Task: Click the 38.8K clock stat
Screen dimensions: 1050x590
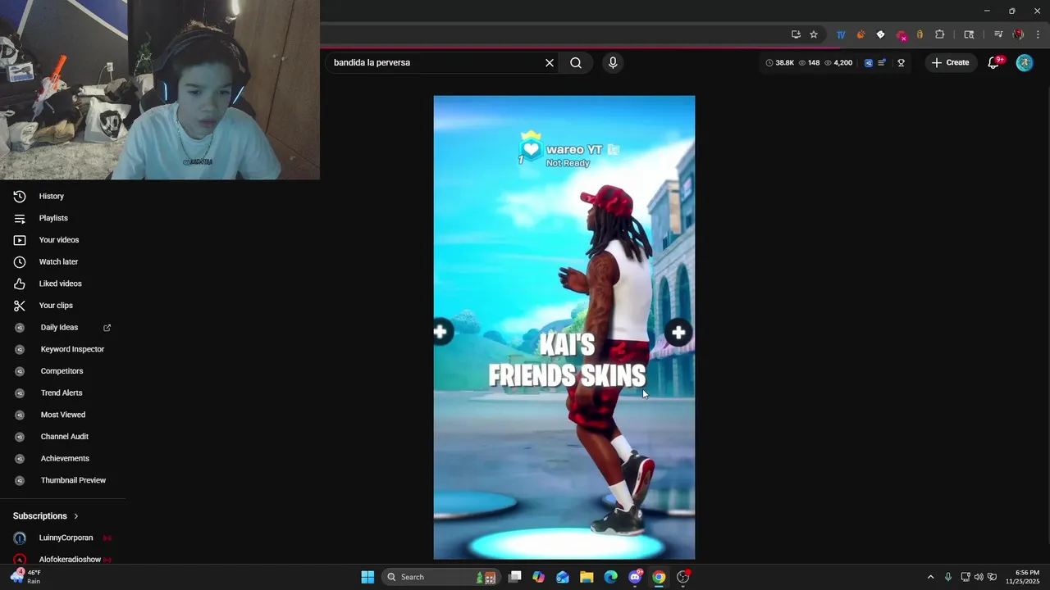Action: point(780,63)
